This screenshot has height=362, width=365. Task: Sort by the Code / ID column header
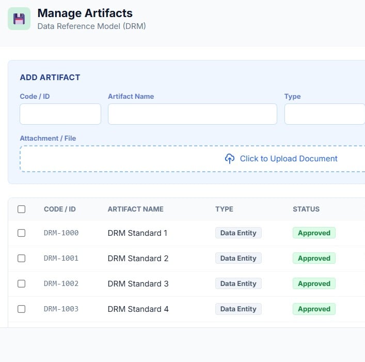tap(60, 209)
